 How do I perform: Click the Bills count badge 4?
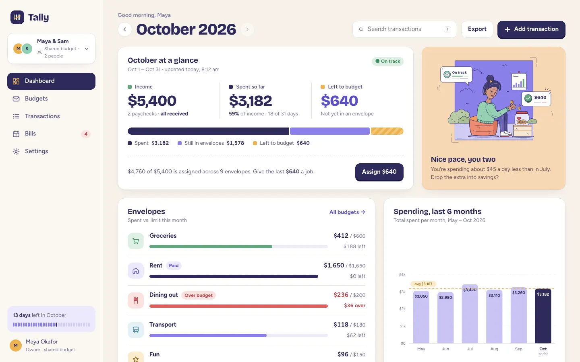[86, 134]
